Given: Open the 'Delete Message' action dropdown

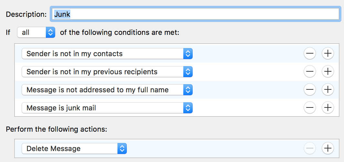Looking at the screenshot, I should coord(74,148).
